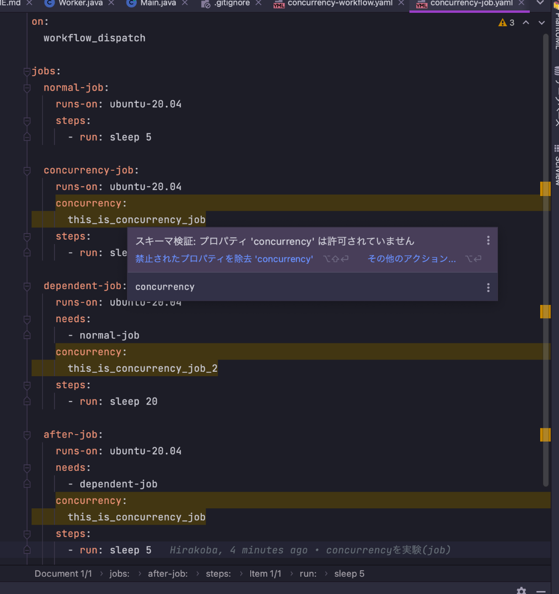Click highlighted concurrency key under concurrency-job
Viewport: 559px width, 594px height.
pos(88,203)
